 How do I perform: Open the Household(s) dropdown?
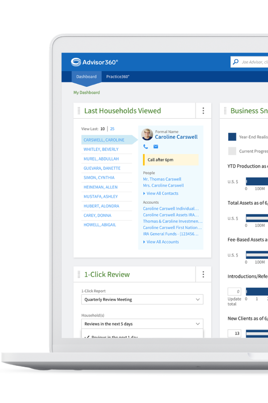pos(142,324)
